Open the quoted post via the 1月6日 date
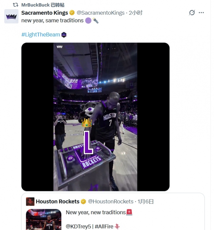This screenshot has width=214, height=230. tap(146, 202)
